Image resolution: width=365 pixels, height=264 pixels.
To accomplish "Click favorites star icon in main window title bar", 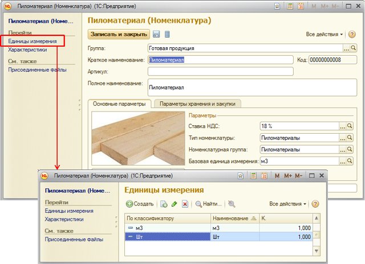I will (x=277, y=6).
